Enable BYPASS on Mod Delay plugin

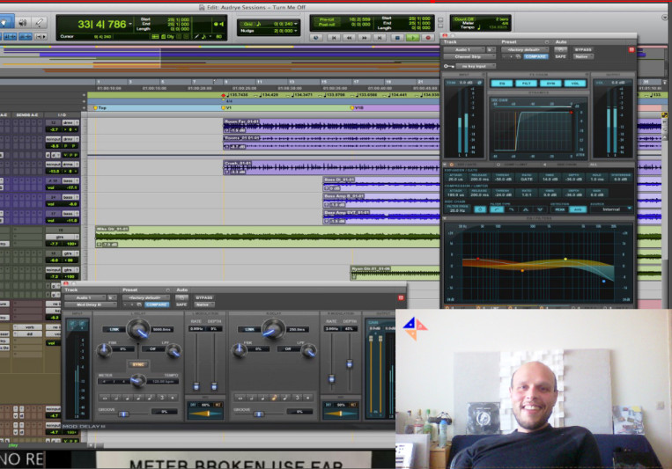coord(204,297)
